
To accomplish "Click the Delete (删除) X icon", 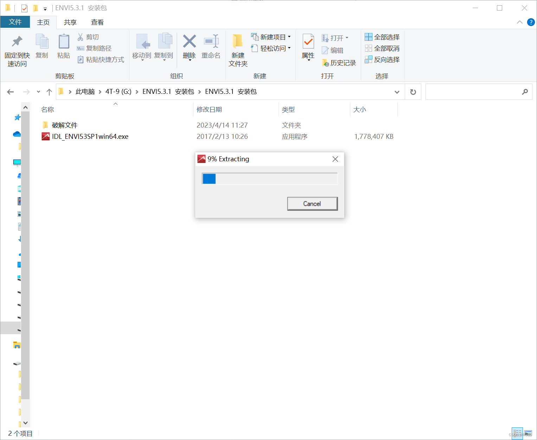I will [x=189, y=41].
